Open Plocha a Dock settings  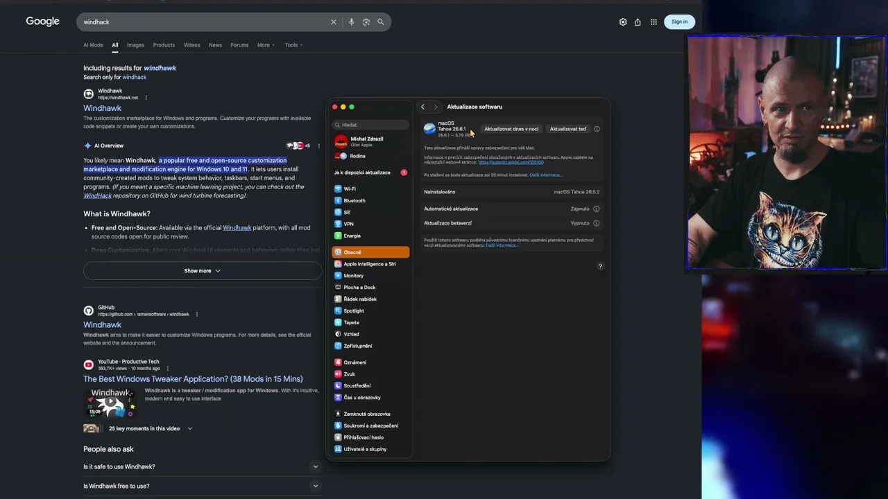pos(370,288)
